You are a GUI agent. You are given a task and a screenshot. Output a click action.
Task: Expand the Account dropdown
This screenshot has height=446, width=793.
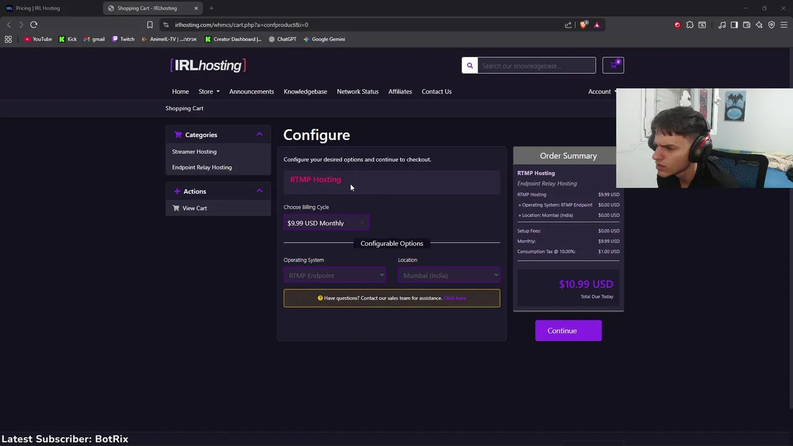602,92
